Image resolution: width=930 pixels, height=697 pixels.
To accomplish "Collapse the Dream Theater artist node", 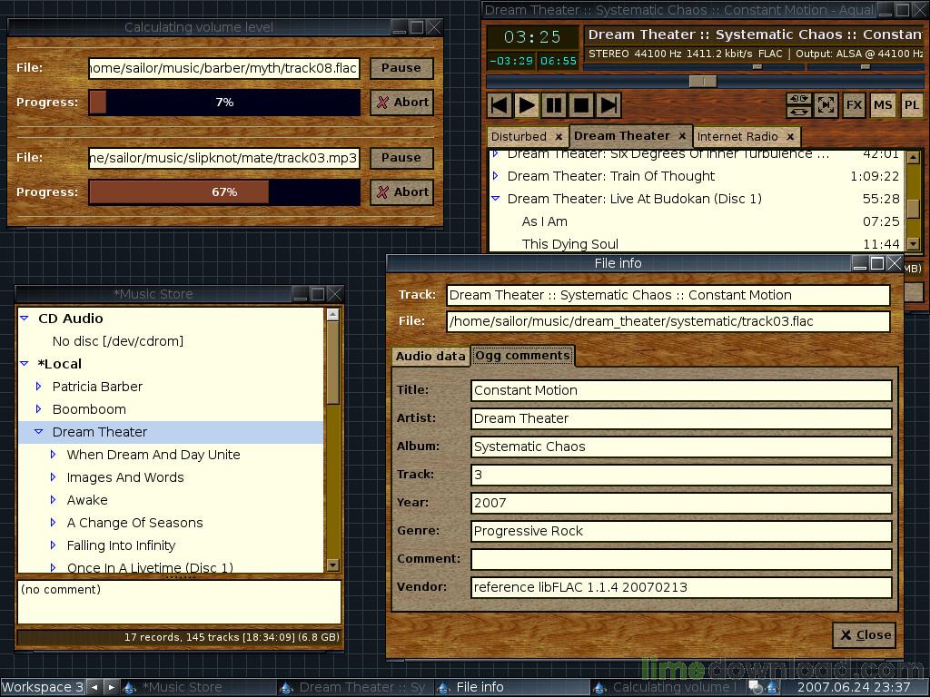I will point(38,432).
